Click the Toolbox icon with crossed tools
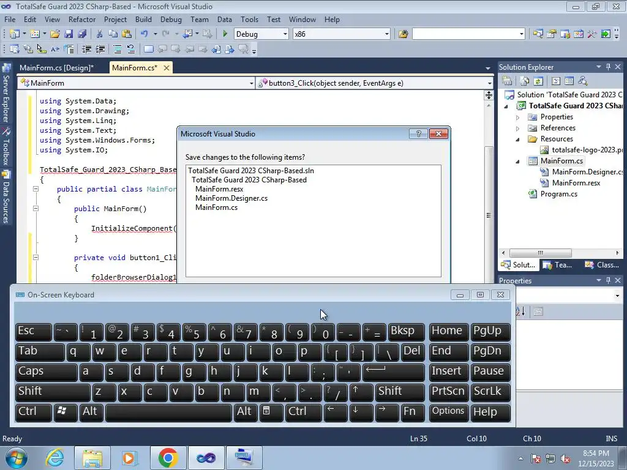The width and height of the screenshot is (627, 470). 592,34
